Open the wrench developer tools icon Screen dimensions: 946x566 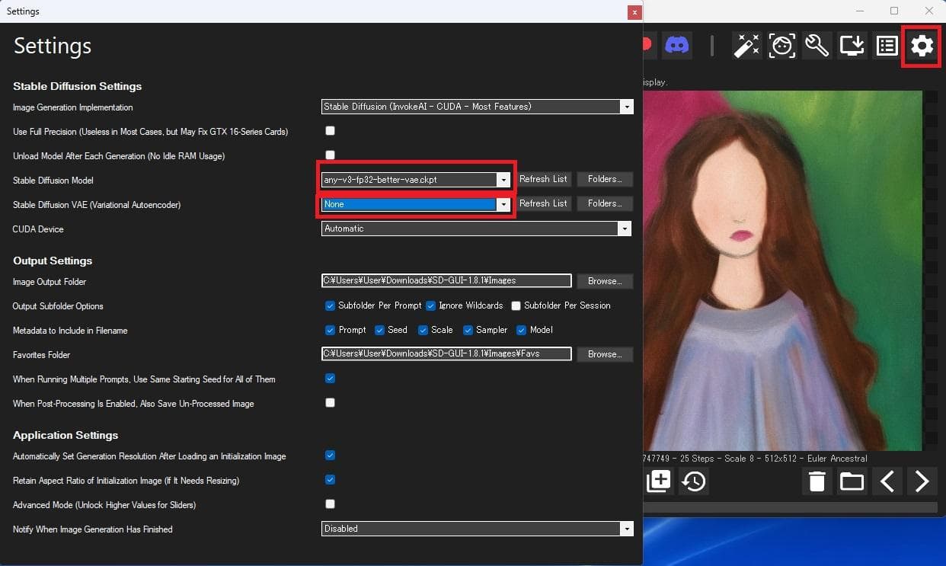point(817,46)
